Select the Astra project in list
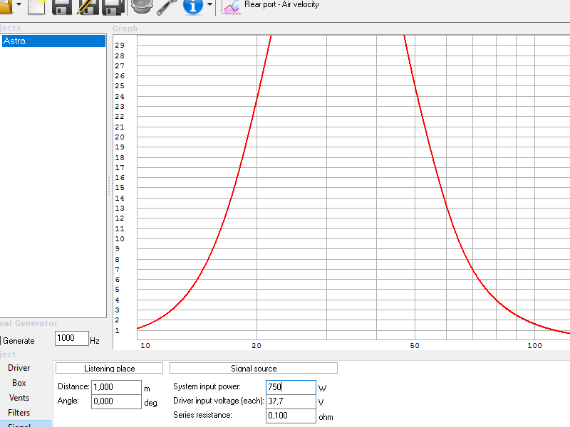 (53, 41)
